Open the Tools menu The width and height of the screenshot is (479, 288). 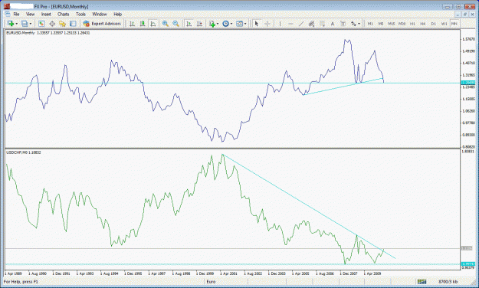click(80, 14)
